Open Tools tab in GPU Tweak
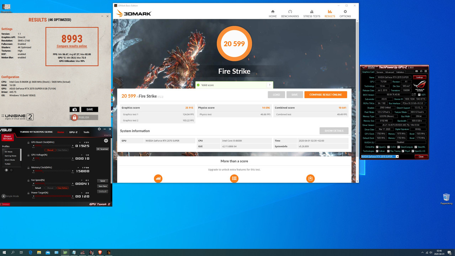Image resolution: width=455 pixels, height=256 pixels. [86, 132]
